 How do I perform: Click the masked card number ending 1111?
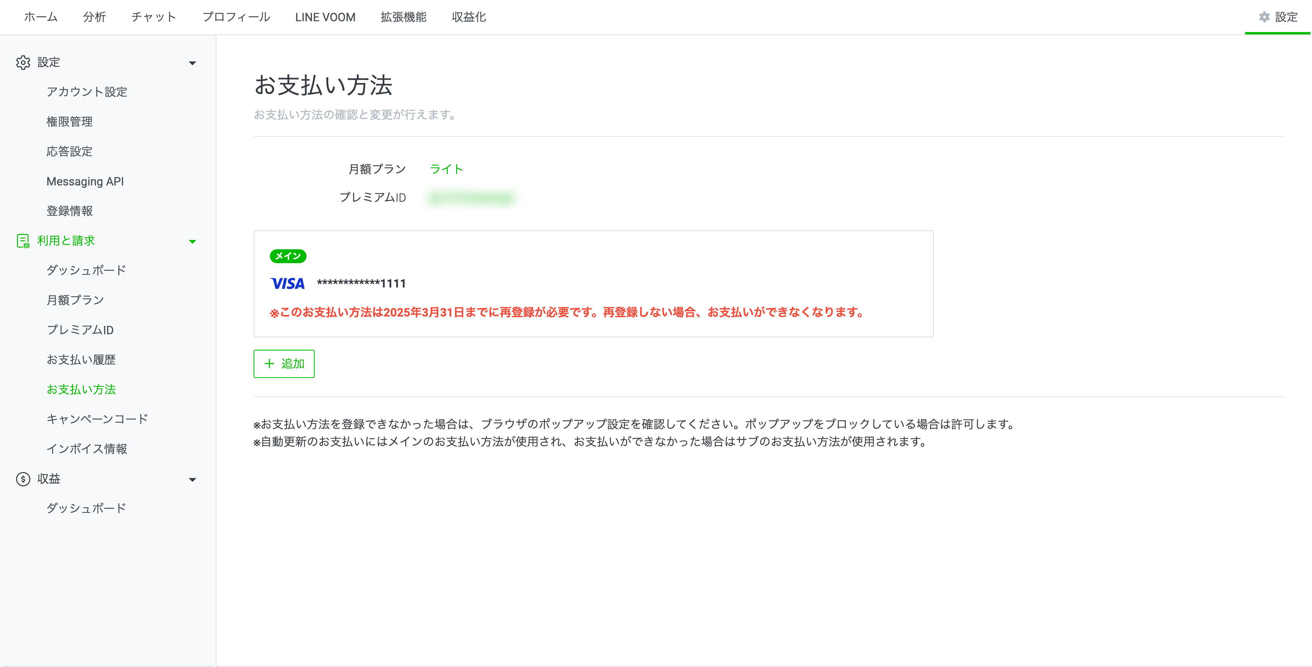[x=361, y=284]
